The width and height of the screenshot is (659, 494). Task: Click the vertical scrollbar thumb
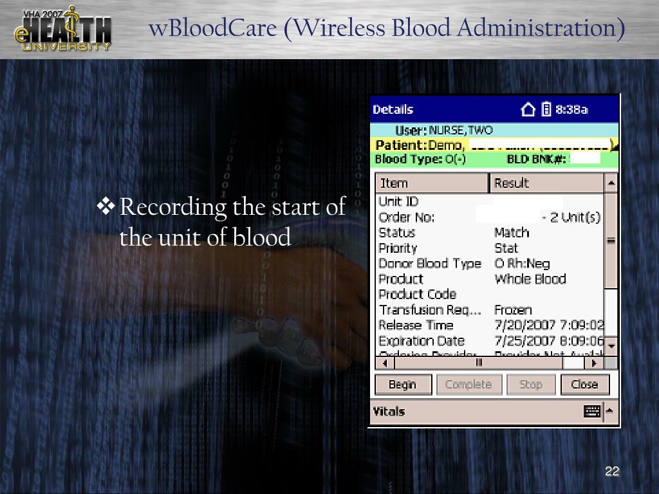[611, 241]
